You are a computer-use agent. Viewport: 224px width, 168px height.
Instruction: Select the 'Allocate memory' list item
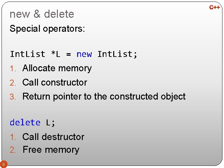pyautogui.click(x=57, y=68)
